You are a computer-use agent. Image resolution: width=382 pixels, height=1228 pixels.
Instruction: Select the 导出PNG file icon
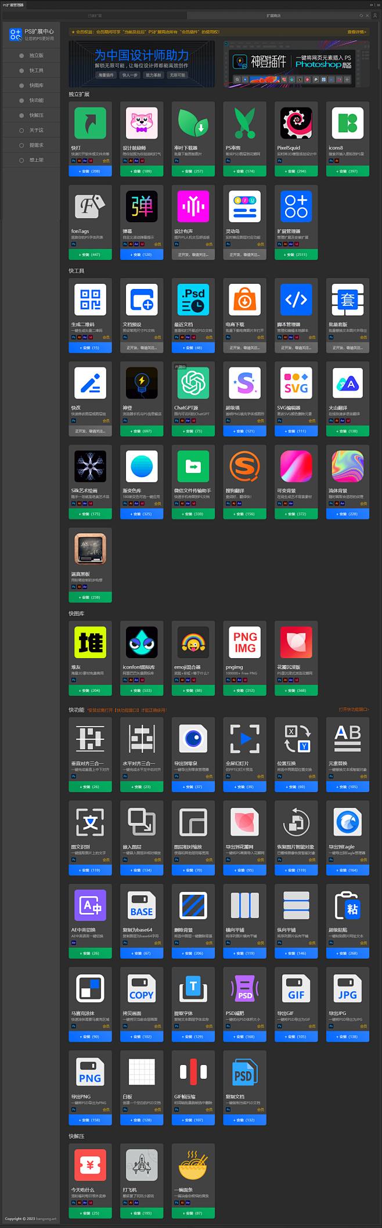tap(90, 1072)
